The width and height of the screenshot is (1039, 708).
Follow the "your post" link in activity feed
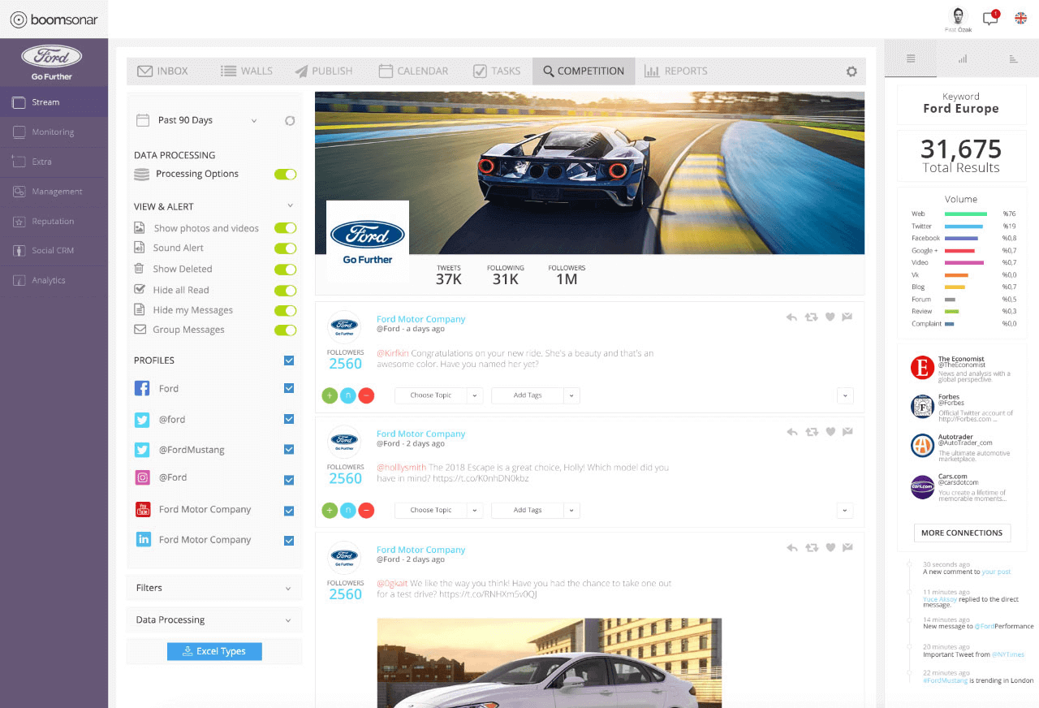(996, 572)
